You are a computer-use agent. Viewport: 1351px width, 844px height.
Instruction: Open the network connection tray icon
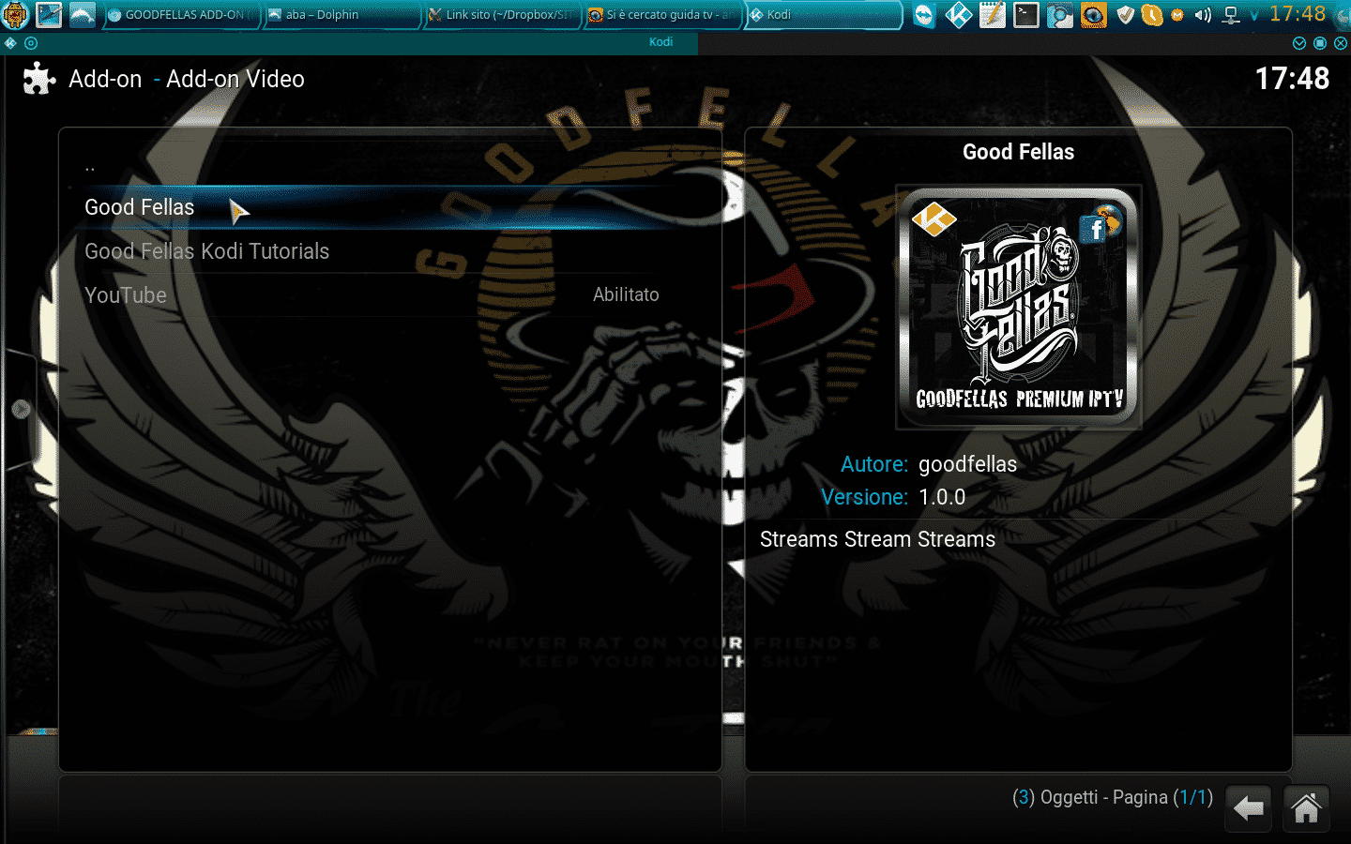click(x=1232, y=15)
